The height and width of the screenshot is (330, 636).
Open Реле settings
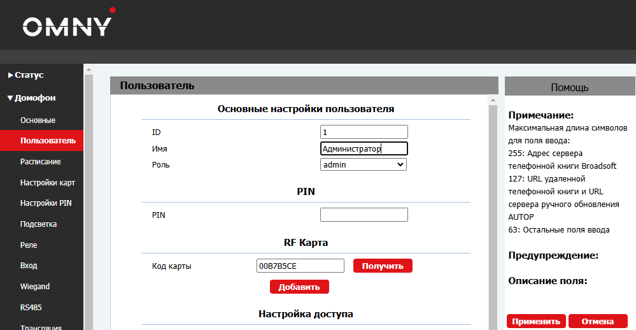point(29,245)
